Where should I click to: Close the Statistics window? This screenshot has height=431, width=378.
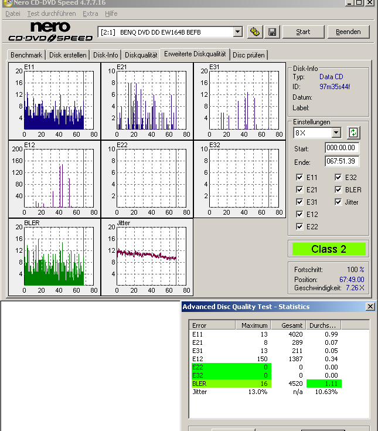point(370,307)
